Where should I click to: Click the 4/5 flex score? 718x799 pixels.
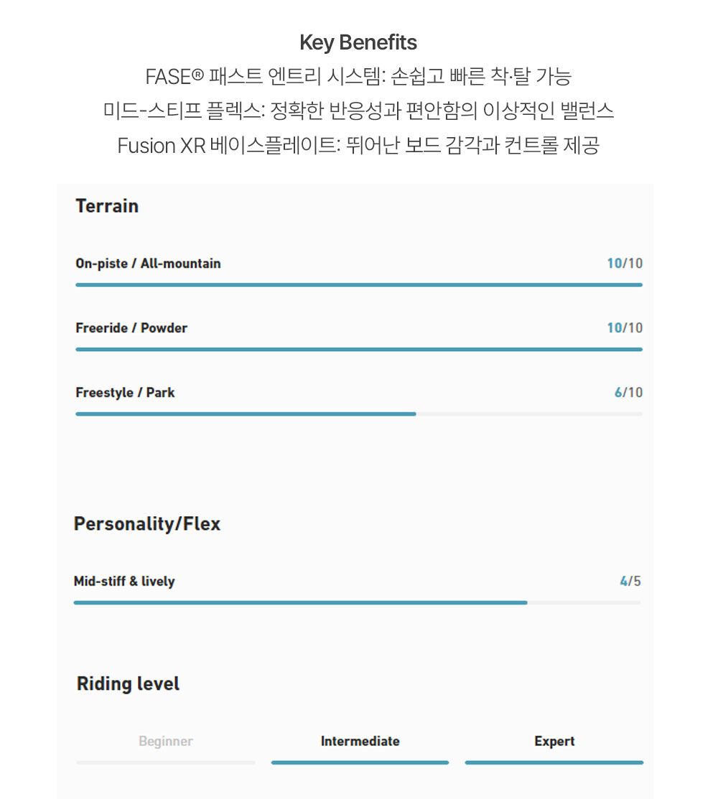(x=630, y=581)
